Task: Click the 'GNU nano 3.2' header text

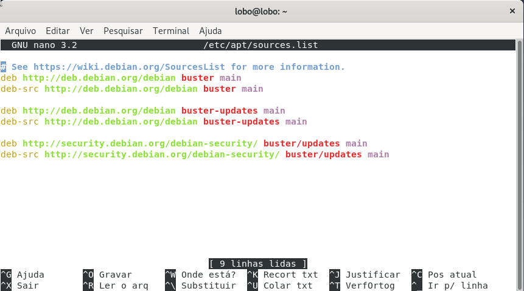Action: pos(44,45)
